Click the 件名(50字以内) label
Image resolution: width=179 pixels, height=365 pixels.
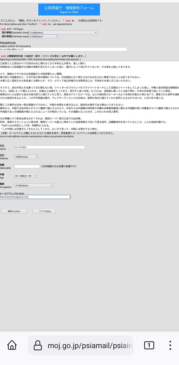[8, 43]
